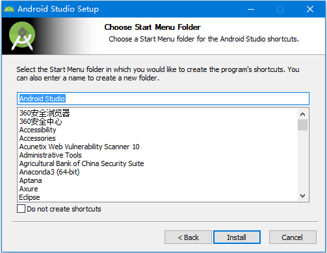327x253 pixels.
Task: Close the setup window with X
Action: pos(310,9)
